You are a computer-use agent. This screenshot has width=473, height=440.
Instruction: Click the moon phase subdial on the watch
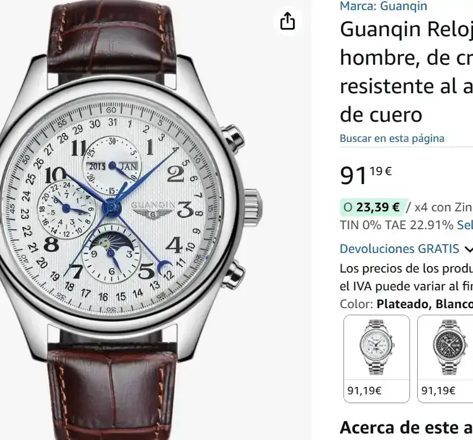coord(111,254)
